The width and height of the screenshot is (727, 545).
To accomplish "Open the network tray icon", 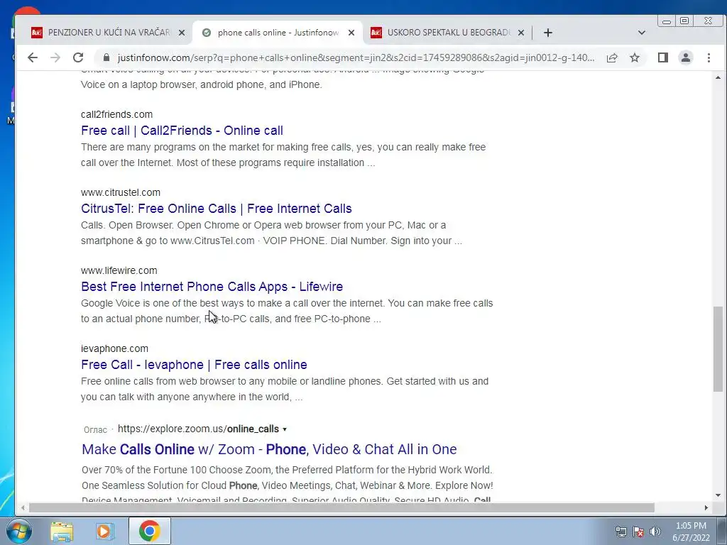I will (621, 532).
